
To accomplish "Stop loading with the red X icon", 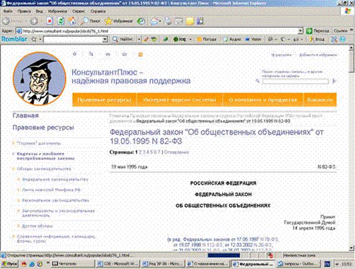I will [x=50, y=21].
